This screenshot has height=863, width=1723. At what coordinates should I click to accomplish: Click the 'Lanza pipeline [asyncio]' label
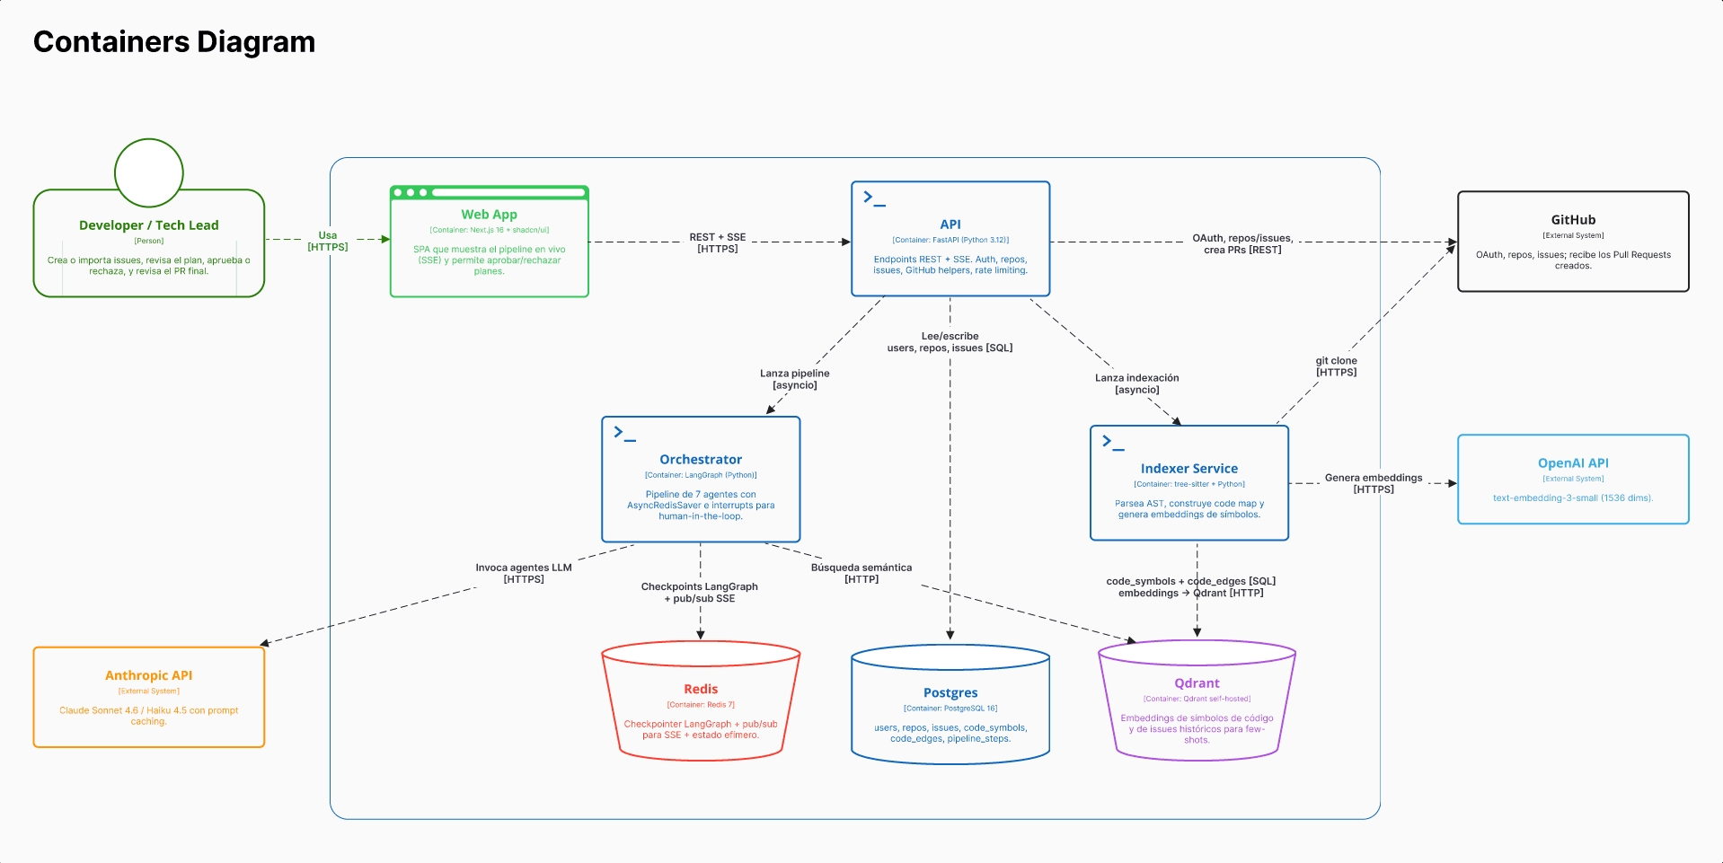(x=795, y=379)
